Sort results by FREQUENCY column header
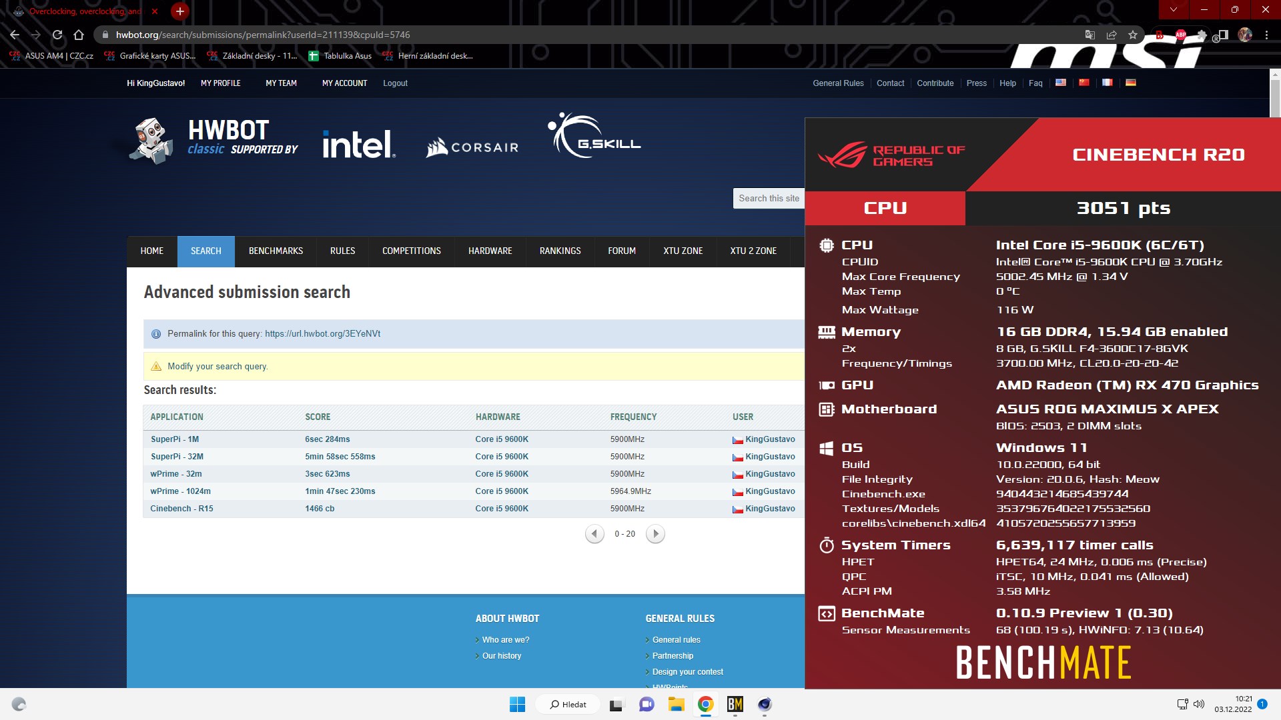 [x=633, y=417]
